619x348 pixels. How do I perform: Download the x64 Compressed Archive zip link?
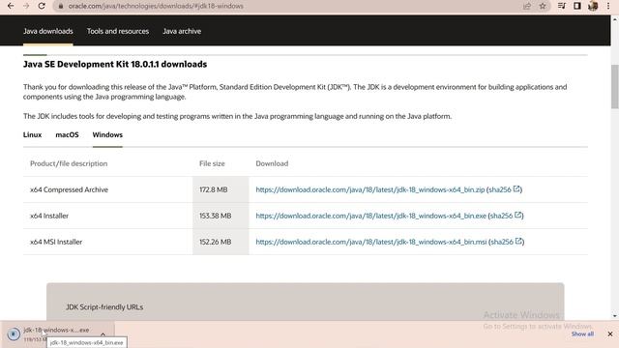pyautogui.click(x=369, y=189)
